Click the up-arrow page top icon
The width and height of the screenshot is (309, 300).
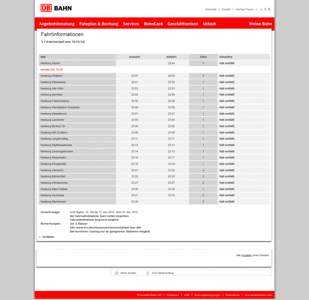tap(148, 273)
